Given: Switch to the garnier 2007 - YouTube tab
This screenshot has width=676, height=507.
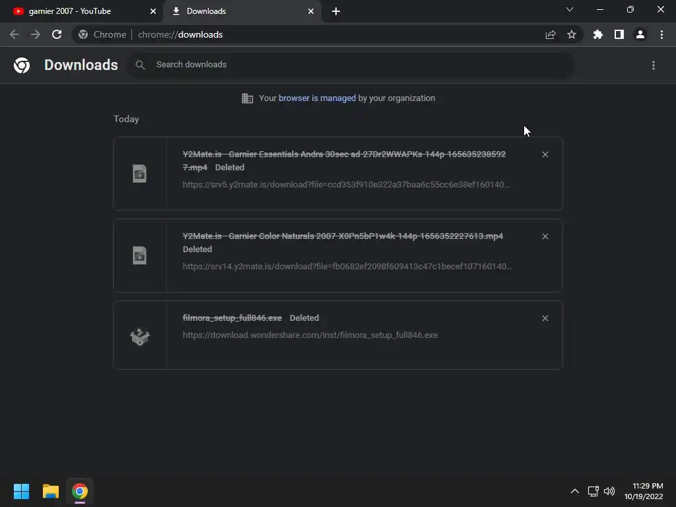Looking at the screenshot, I should point(81,11).
